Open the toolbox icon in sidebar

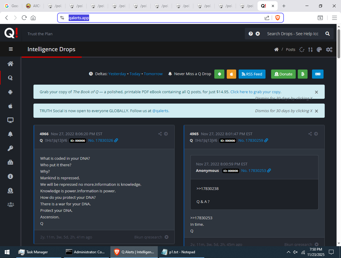pyautogui.click(x=10, y=162)
